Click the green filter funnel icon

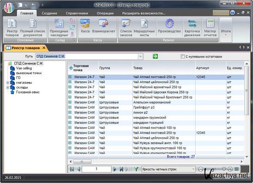[136, 169]
